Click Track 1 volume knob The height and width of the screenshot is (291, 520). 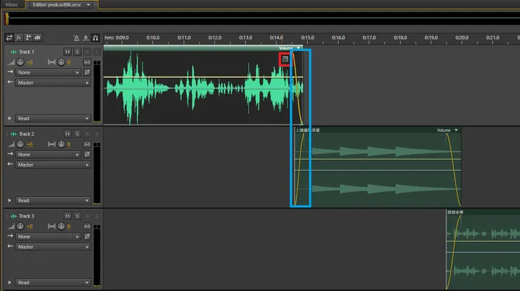point(20,62)
